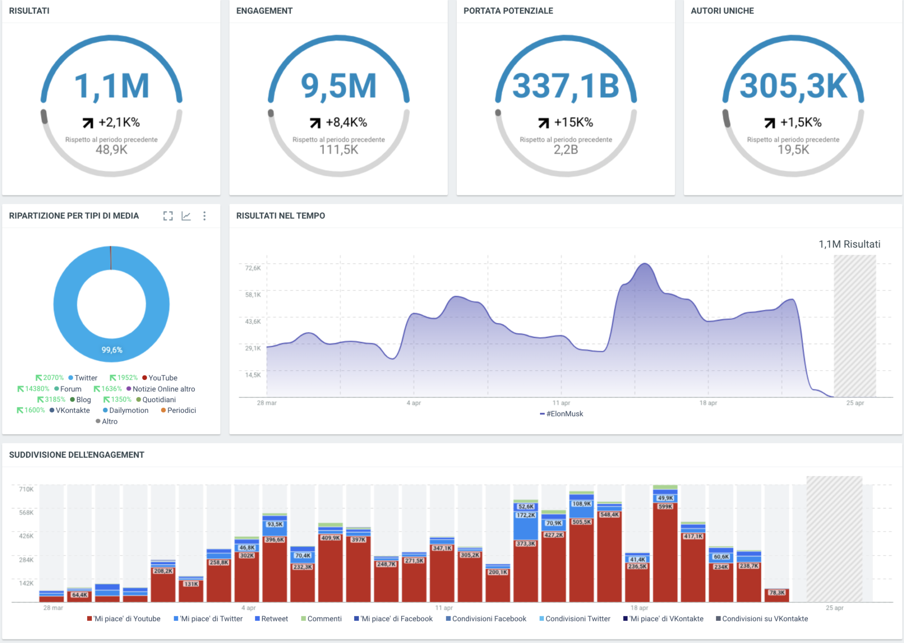Click the 18 apr label on line chart axis
The width and height of the screenshot is (904, 643).
pos(708,403)
